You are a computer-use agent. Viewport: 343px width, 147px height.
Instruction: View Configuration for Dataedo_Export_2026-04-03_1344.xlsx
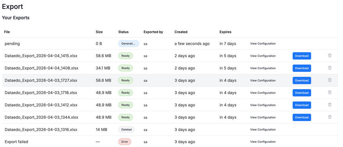coord(263,117)
